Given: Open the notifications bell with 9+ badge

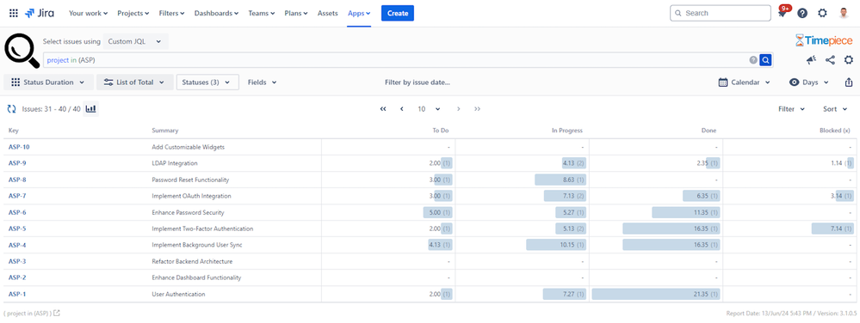Looking at the screenshot, I should click(x=783, y=13).
